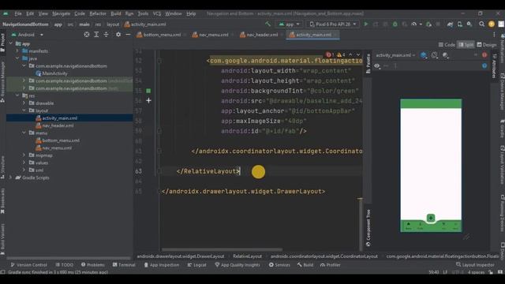Go to previous highlighted error arrow

pos(350,54)
